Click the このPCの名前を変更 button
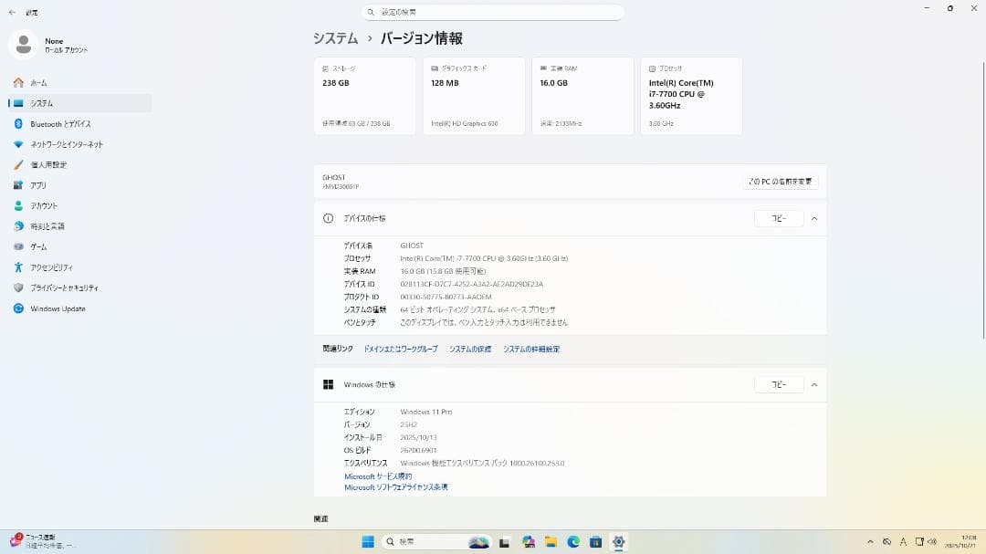Screen dimensions: 986x554 [x=779, y=181]
